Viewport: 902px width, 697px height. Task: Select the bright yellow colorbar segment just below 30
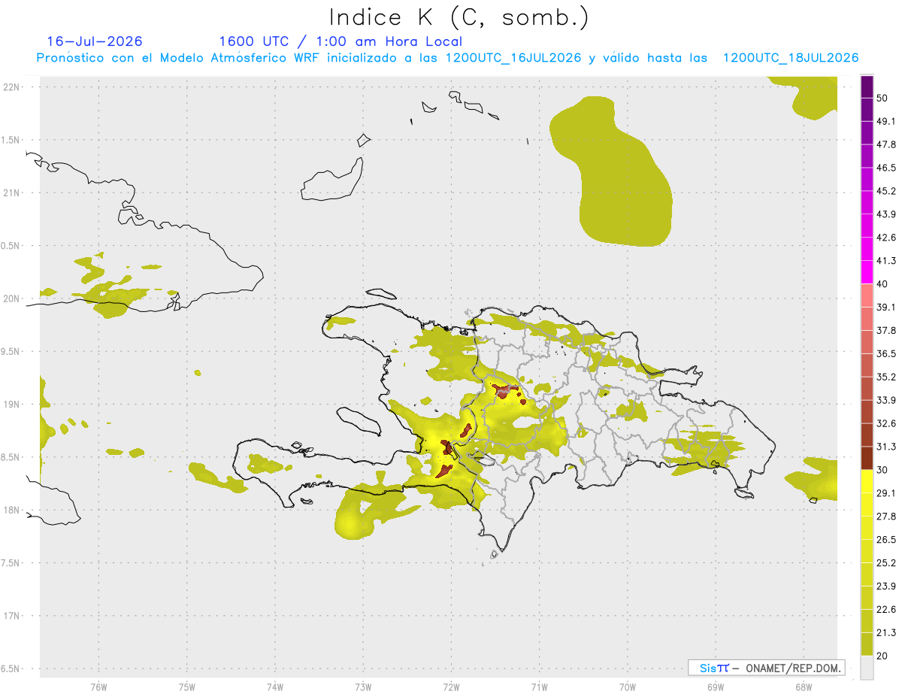pos(867,481)
